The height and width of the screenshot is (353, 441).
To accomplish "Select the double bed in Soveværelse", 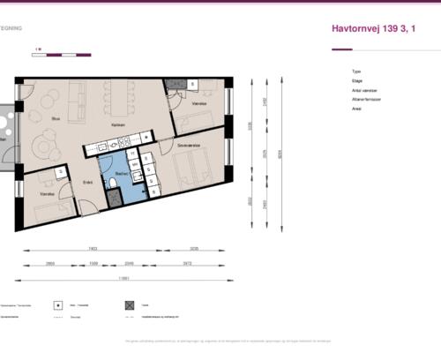I will pos(192,168).
